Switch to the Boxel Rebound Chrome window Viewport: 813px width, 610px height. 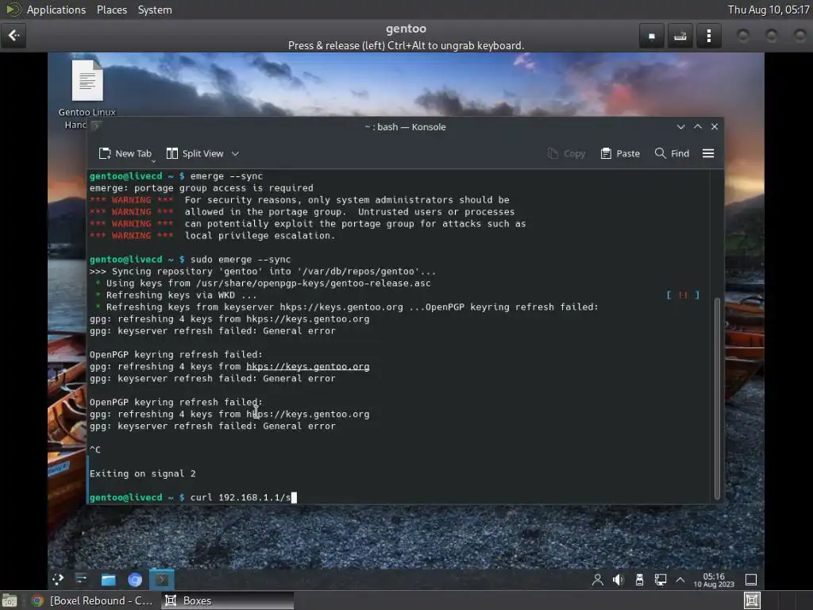pos(94,600)
